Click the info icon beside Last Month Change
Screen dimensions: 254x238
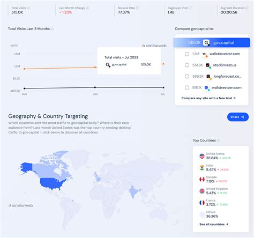tap(87, 8)
